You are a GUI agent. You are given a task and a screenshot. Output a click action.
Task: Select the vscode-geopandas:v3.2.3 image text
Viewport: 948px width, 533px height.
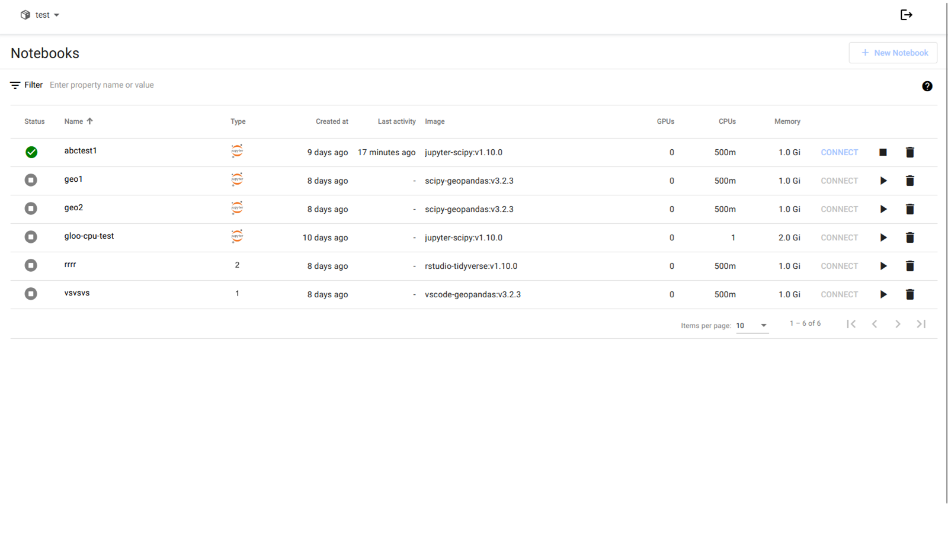[473, 294]
